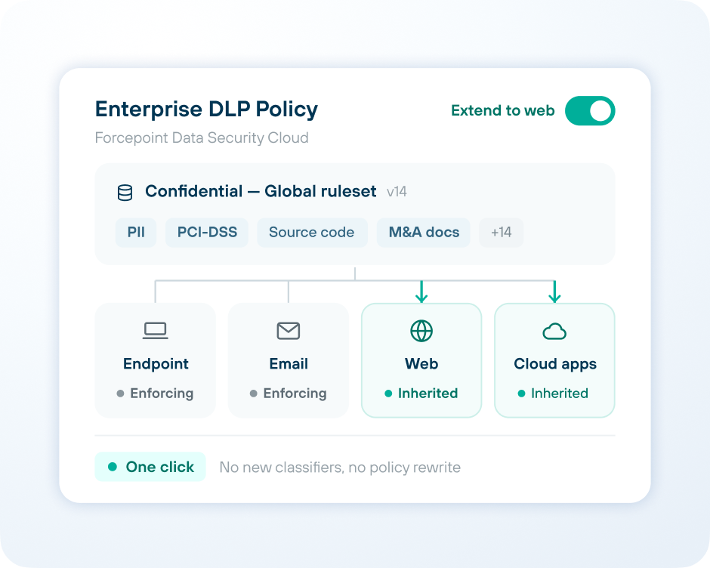Click the database icon beside Confidential ruleset
This screenshot has width=710, height=568.
(125, 193)
